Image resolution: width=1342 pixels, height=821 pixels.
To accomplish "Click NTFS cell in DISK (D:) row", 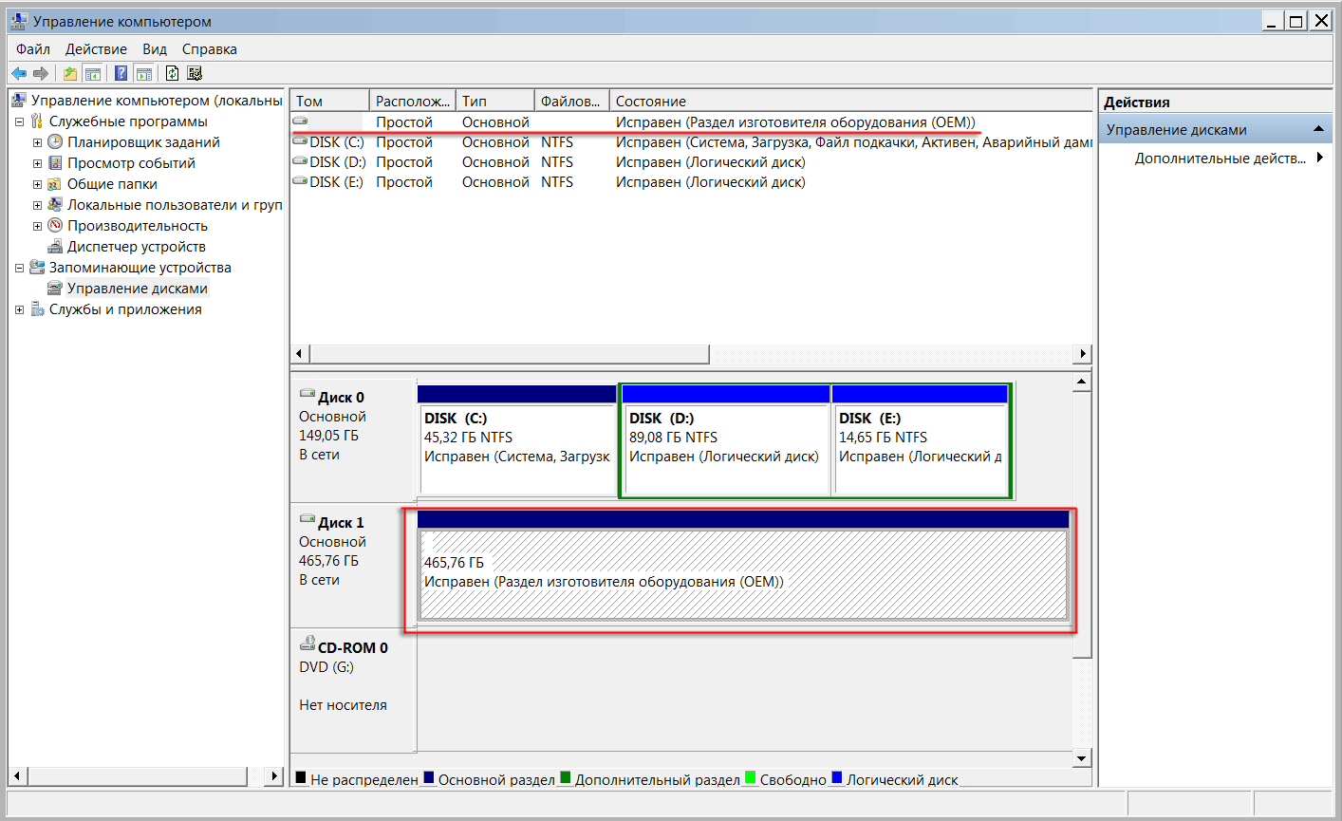I will [557, 161].
